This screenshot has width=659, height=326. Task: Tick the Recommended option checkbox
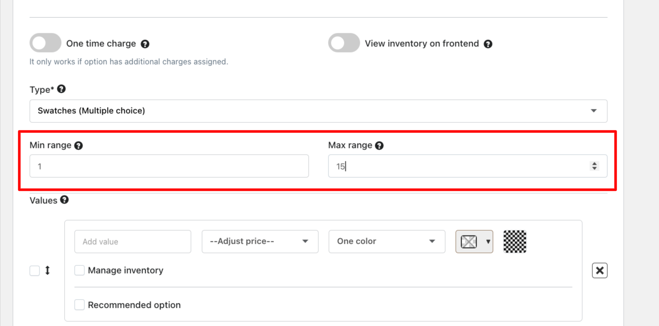pos(80,305)
